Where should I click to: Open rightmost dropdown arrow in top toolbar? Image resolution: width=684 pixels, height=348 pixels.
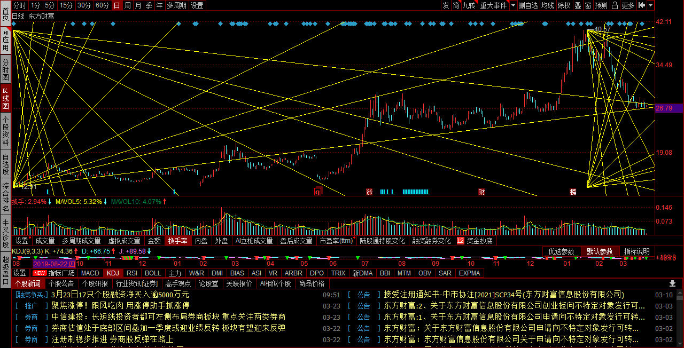[651, 5]
